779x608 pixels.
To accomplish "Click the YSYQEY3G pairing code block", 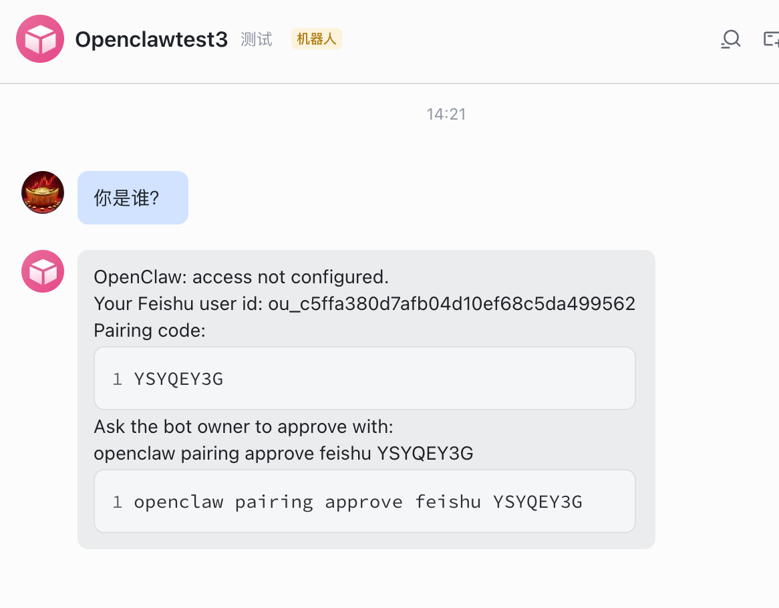I will 364,379.
